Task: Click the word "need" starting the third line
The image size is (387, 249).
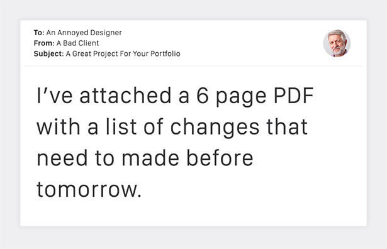Action: coord(62,158)
